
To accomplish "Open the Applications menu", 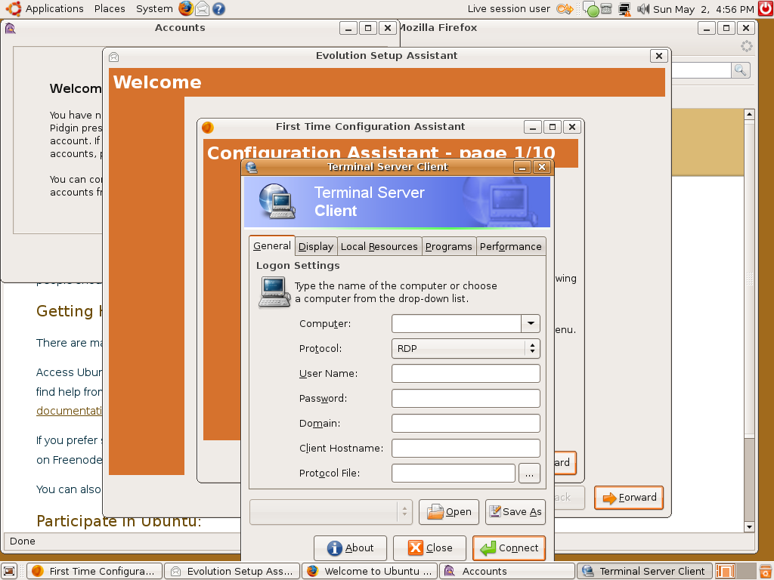I will click(54, 8).
